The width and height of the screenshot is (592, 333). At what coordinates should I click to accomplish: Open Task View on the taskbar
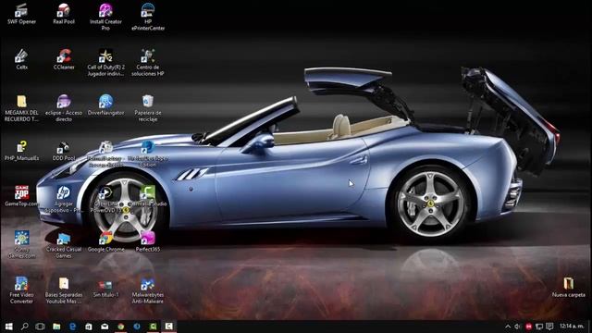point(40,327)
